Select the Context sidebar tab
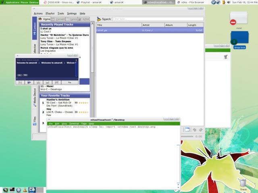This screenshot has height=193, width=258. point(35,28)
